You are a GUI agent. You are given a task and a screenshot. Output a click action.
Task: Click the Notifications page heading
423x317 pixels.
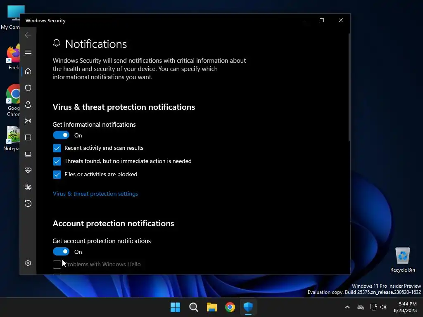[x=96, y=44]
